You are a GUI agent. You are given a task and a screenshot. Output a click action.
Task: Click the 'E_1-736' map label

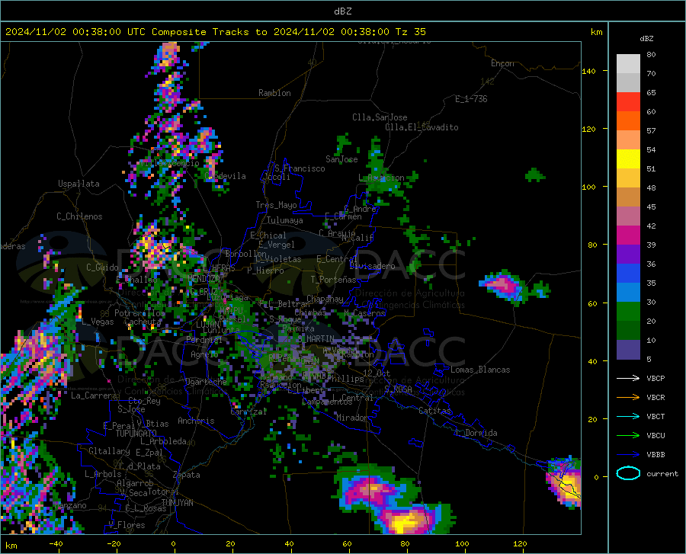471,99
